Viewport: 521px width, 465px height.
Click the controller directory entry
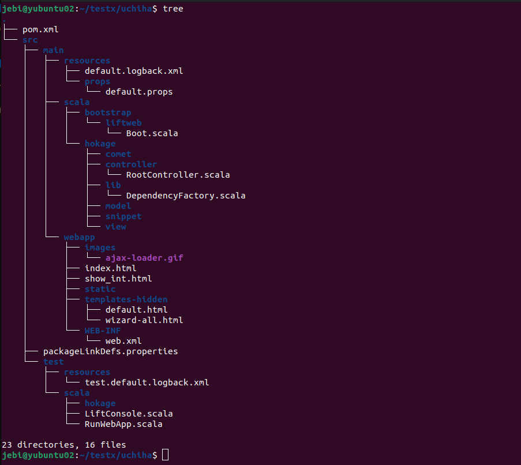(131, 164)
